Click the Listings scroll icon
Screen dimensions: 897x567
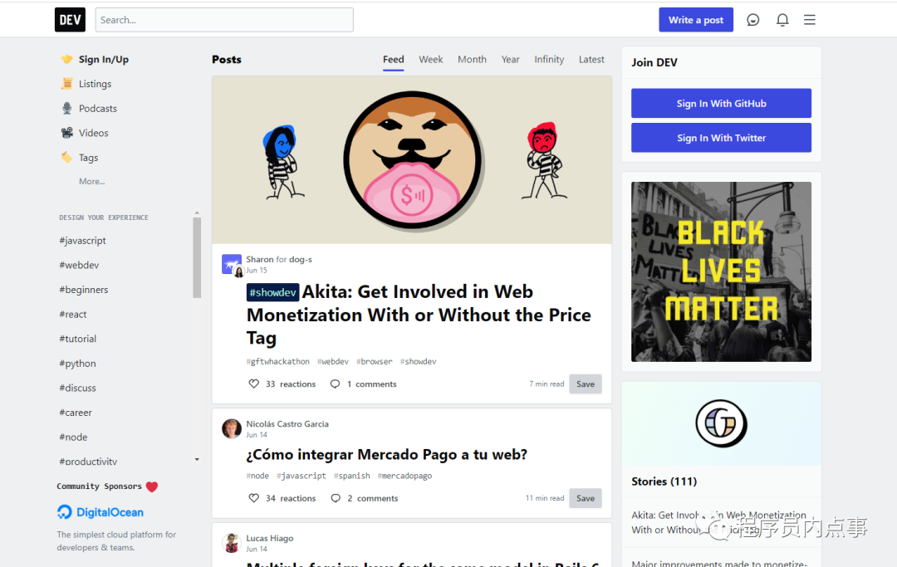(x=67, y=84)
